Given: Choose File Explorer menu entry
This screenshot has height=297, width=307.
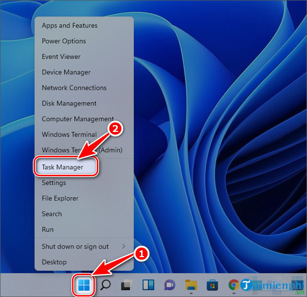Looking at the screenshot, I should coord(84,198).
